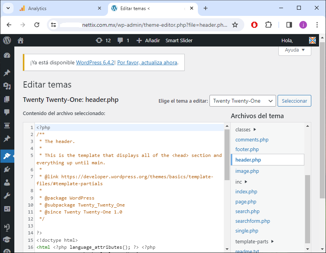Viewport: 326px width, 253px height.
Task: Click the home site icon in the admin bar
Action: pyautogui.click(x=21, y=40)
